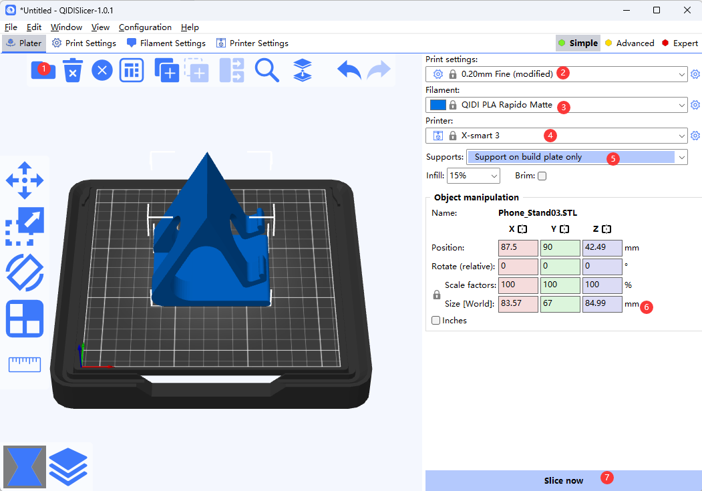Click the Slice now button
Viewport: 702px width, 491px height.
click(x=563, y=480)
